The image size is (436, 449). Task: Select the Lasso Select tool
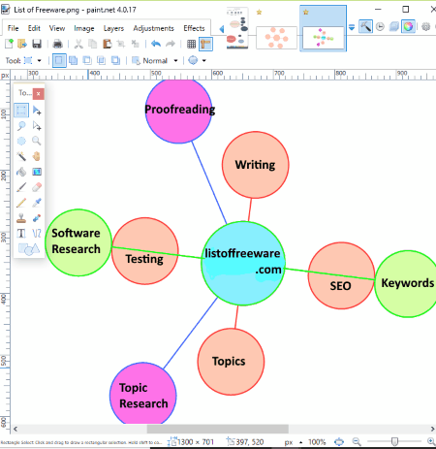coord(21,126)
